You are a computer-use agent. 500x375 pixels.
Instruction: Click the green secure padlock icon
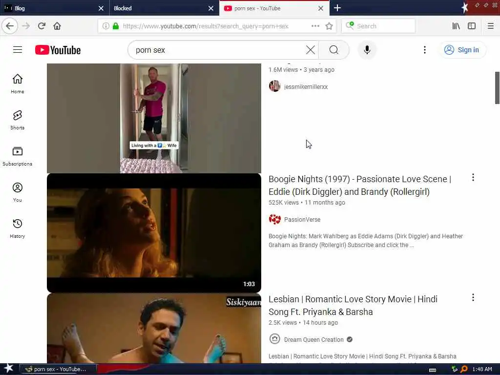[116, 26]
